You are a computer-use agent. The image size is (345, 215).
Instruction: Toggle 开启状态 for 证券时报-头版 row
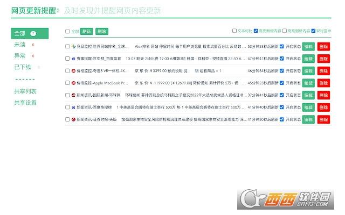coord(281,119)
